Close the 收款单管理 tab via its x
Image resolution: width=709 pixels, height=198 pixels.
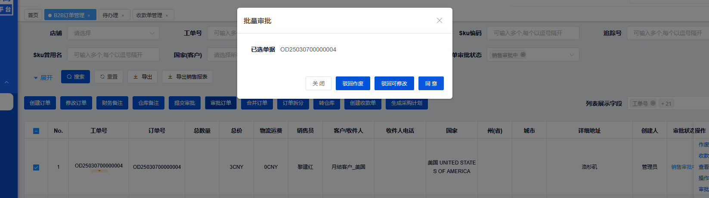167,15
